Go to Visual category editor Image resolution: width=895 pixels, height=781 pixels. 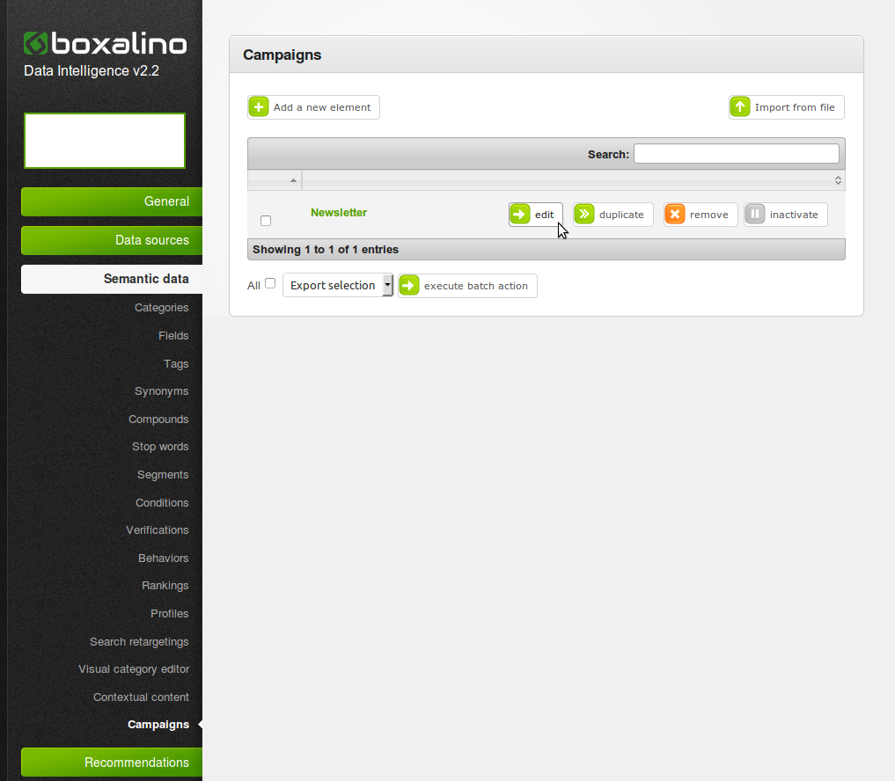[x=134, y=669]
